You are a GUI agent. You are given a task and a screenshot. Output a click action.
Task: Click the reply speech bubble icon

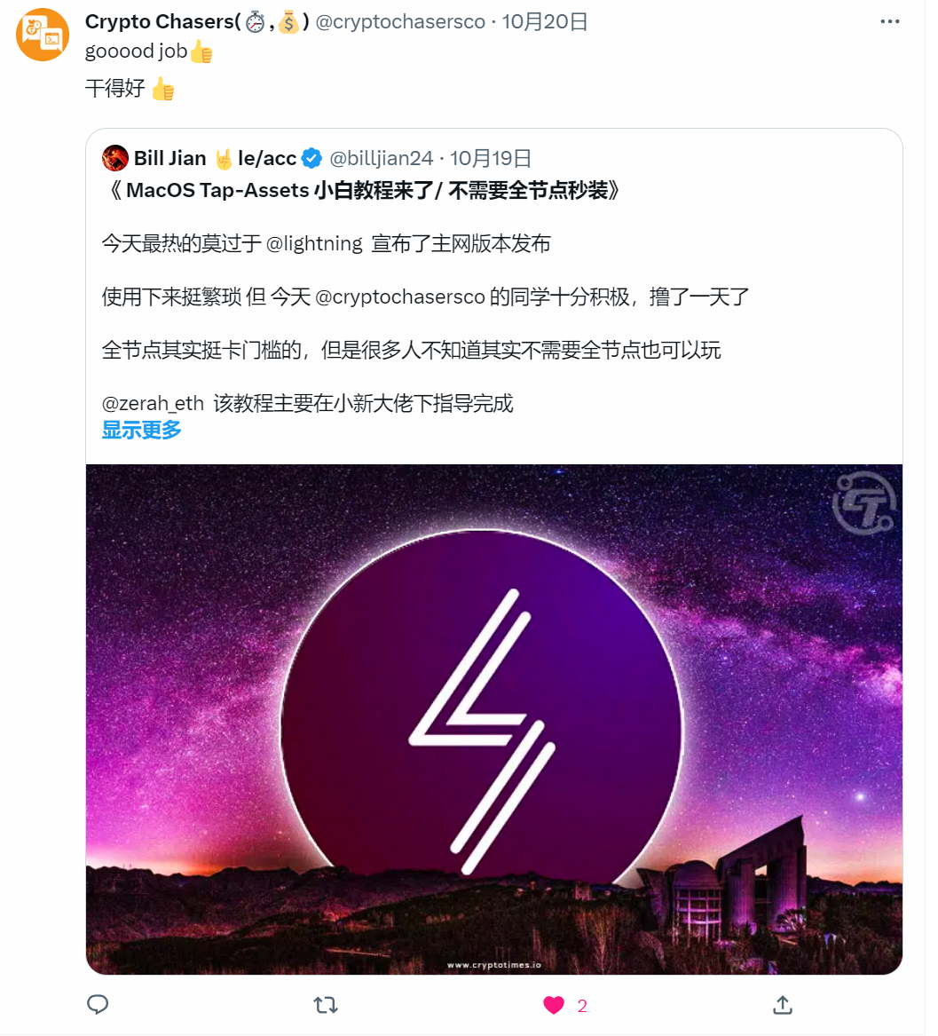tap(98, 1005)
